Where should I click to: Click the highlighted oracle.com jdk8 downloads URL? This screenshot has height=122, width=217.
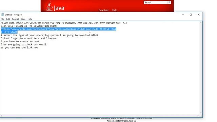click(x=58, y=29)
